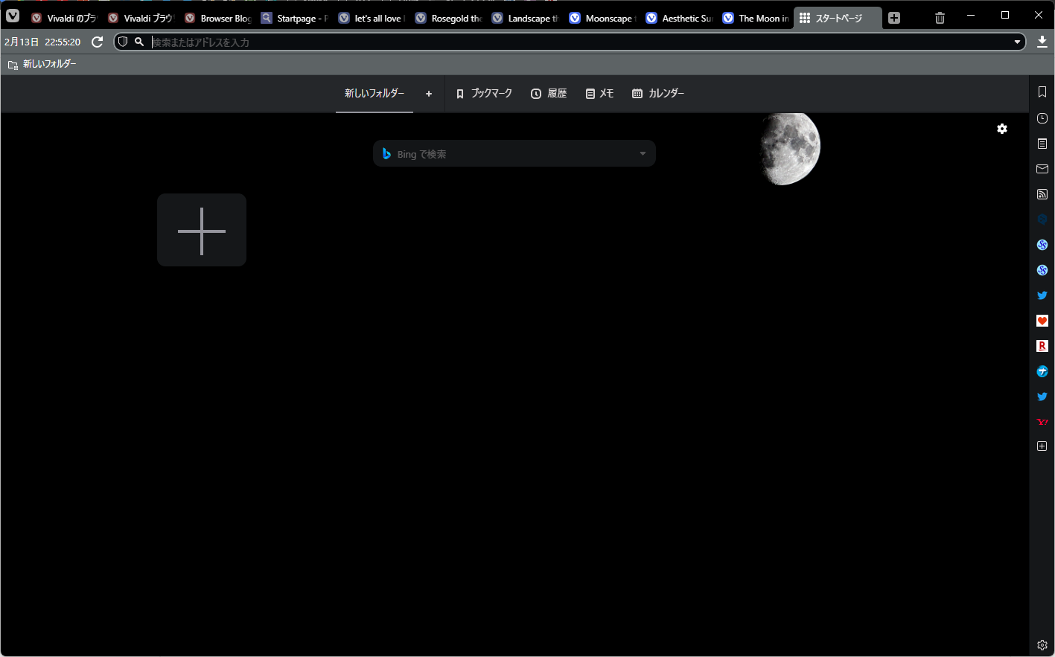Open the downloads icon in toolbar
This screenshot has height=657, width=1055.
click(1042, 42)
